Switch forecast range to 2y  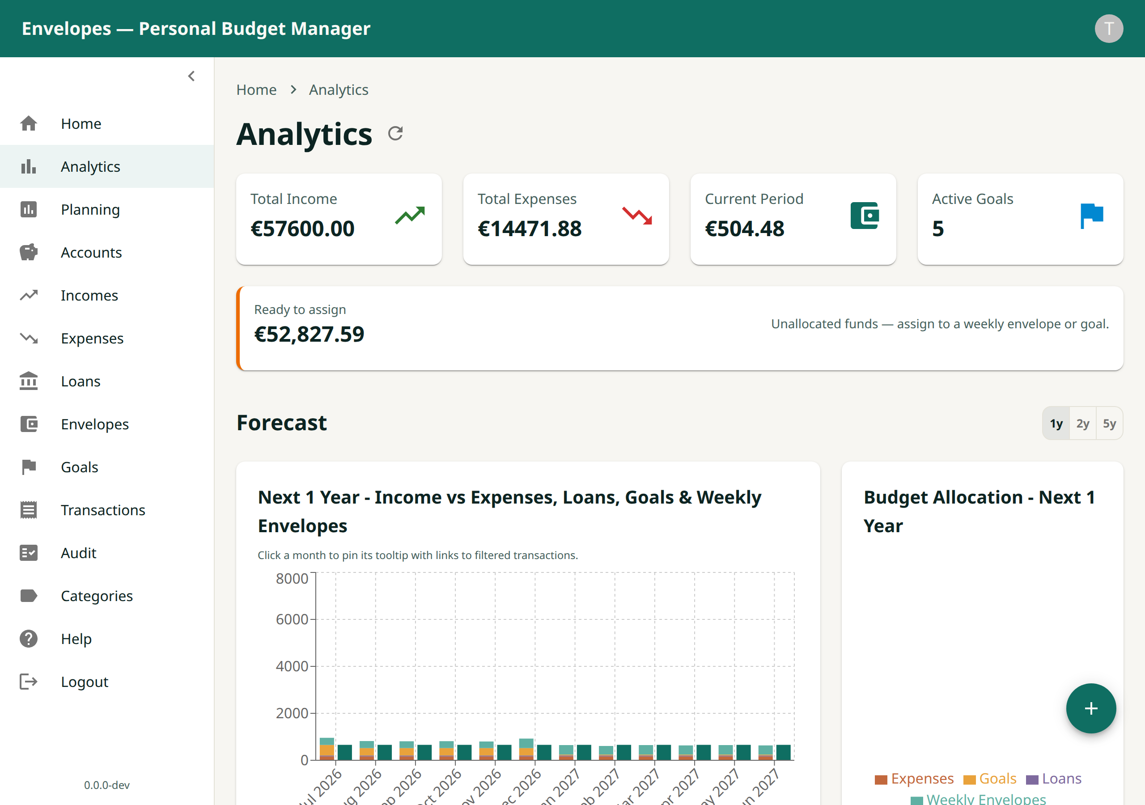point(1083,423)
